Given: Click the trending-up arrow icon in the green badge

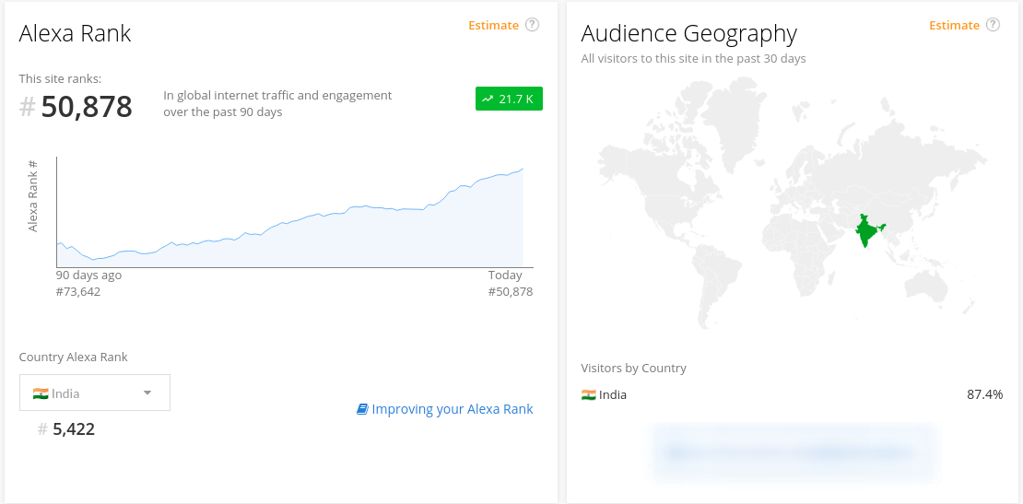Looking at the screenshot, I should pyautogui.click(x=488, y=100).
